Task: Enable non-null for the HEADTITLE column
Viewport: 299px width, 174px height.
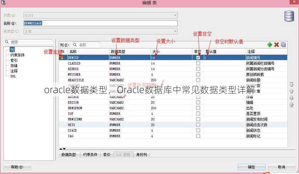Action: (x=198, y=80)
